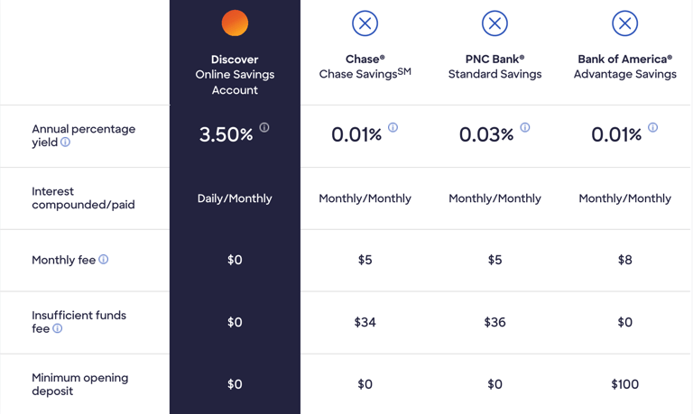Screen dimensions: 693x414
Task: Click the Minimum opening deposit row label
Action: (80, 384)
